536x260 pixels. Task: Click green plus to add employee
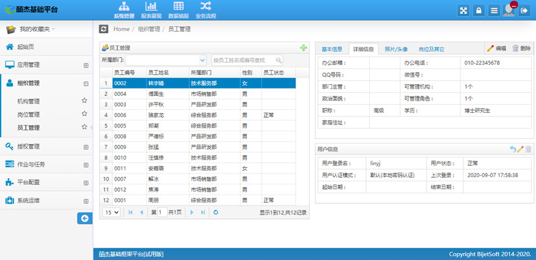tap(303, 48)
